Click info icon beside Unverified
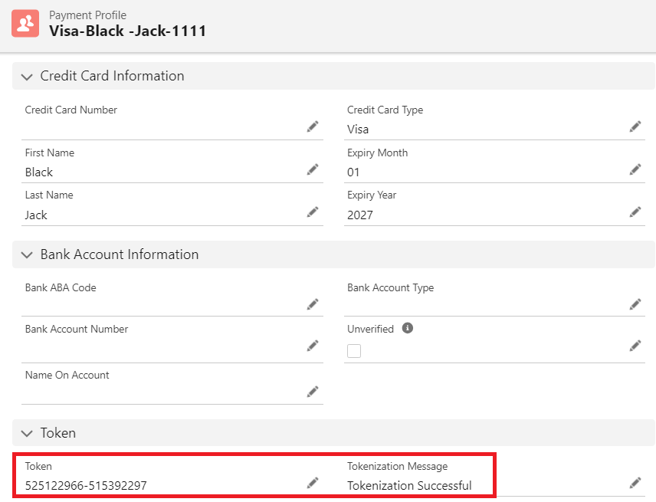 click(x=408, y=328)
